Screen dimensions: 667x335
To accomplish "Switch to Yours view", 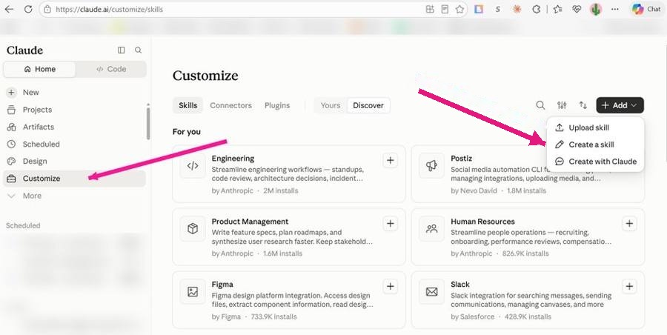I will pos(331,105).
